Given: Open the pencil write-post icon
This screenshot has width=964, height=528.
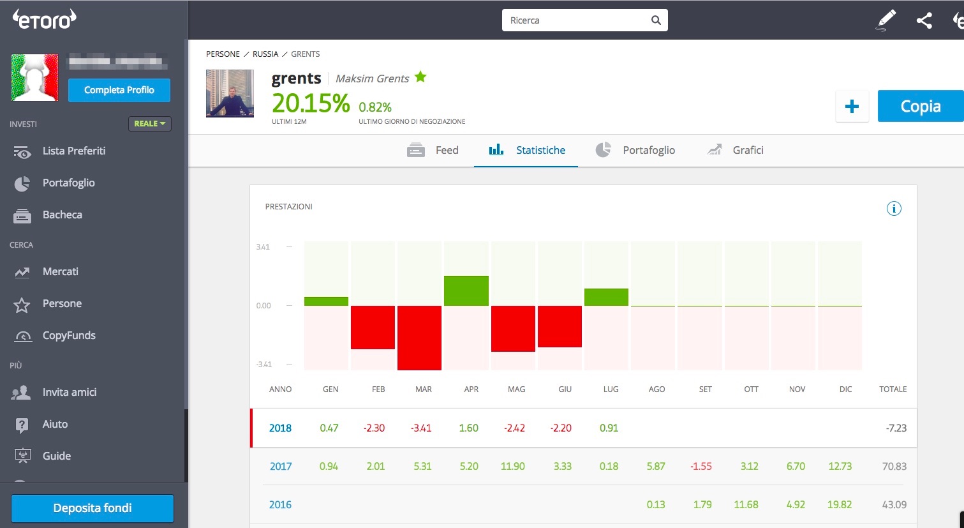Looking at the screenshot, I should coord(886,20).
